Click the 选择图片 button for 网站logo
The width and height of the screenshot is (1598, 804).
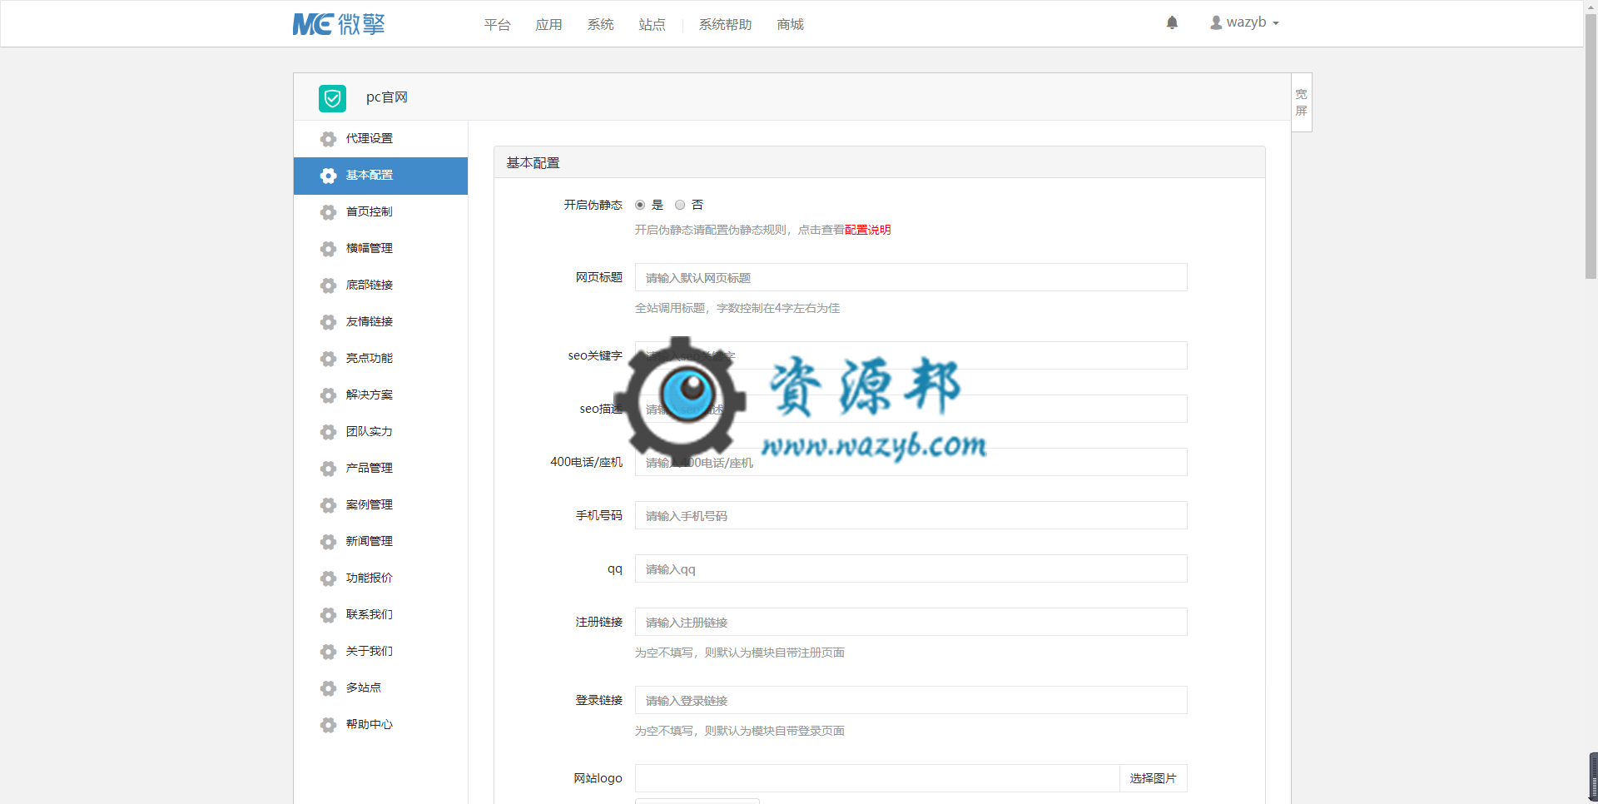[1154, 778]
